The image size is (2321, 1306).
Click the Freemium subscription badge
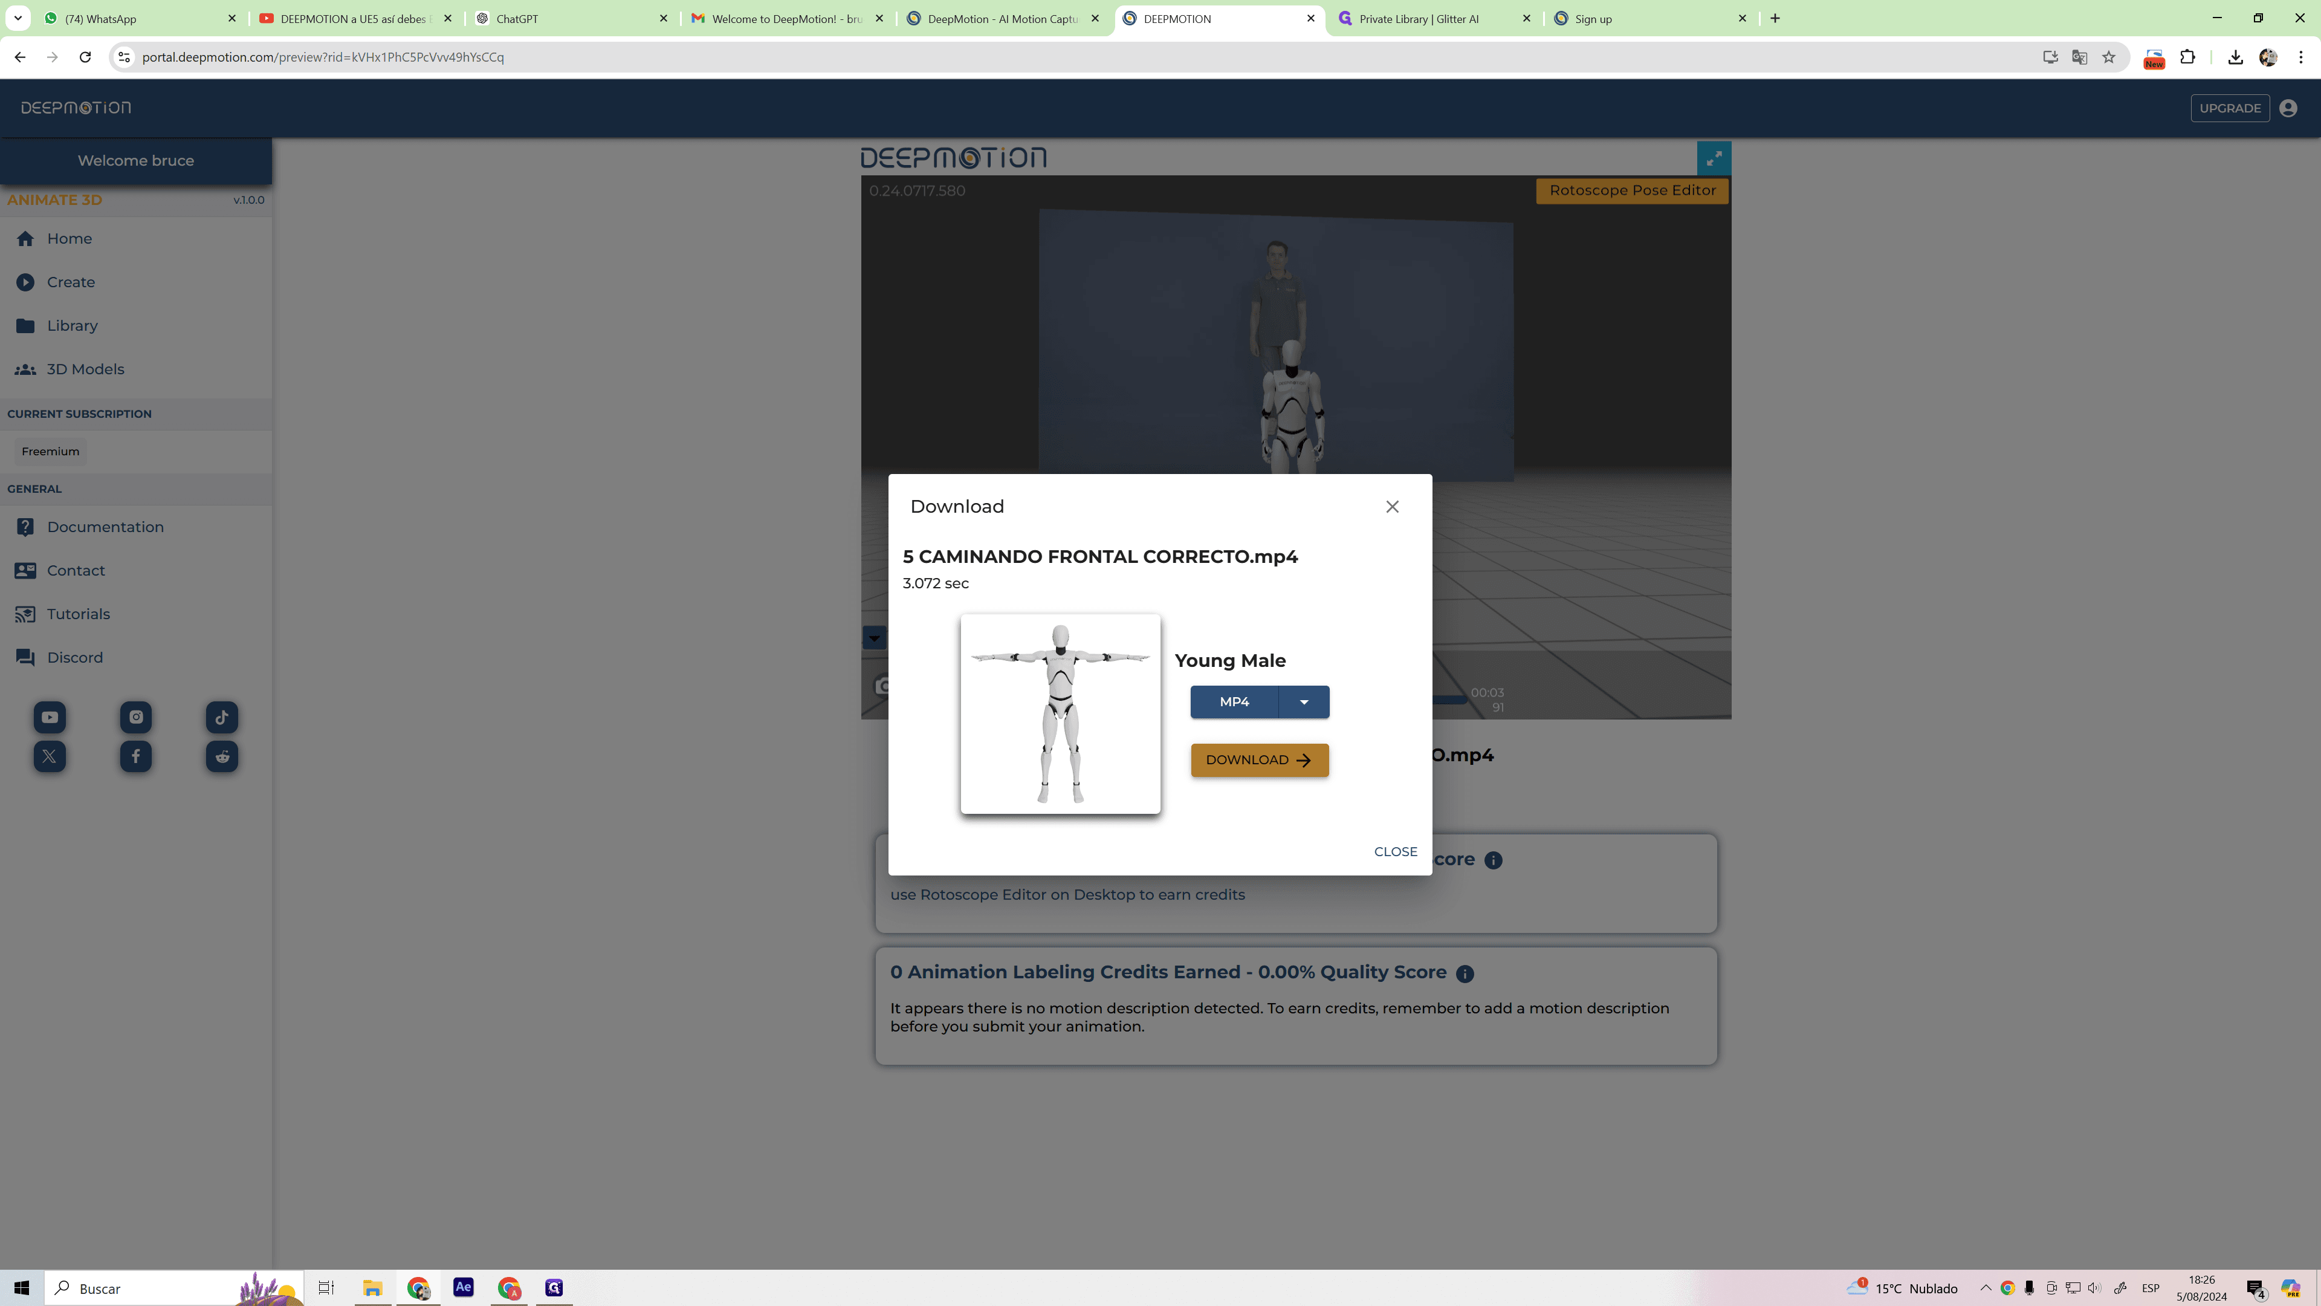pyautogui.click(x=50, y=452)
